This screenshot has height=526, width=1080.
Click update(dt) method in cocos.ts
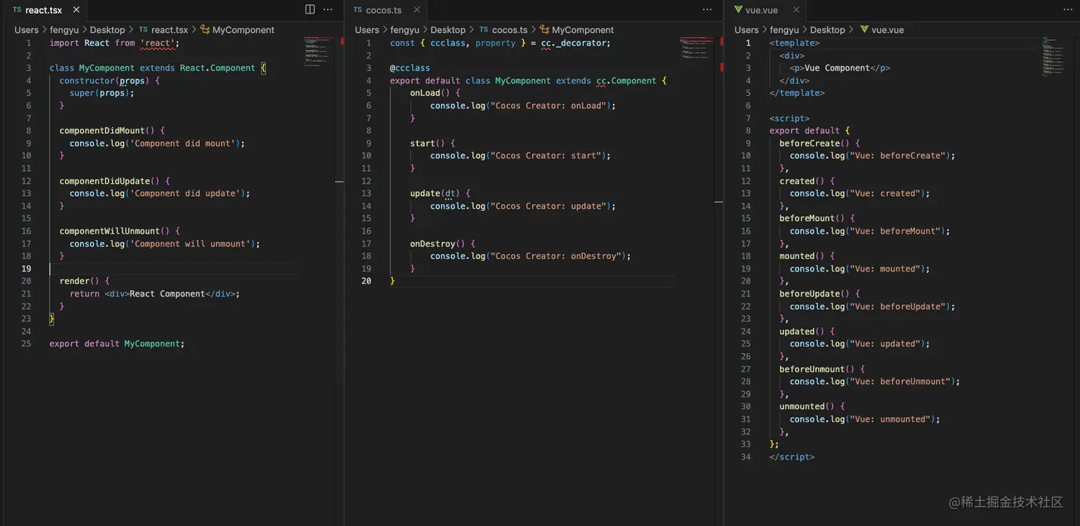pyautogui.click(x=435, y=193)
